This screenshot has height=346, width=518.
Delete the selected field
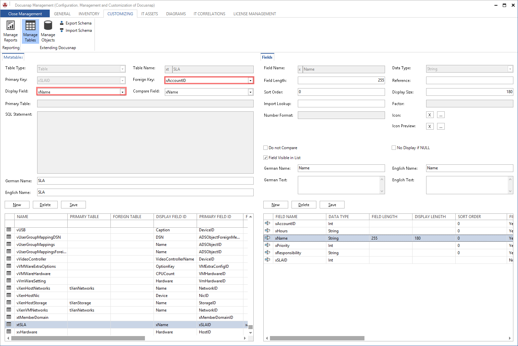pyautogui.click(x=304, y=205)
